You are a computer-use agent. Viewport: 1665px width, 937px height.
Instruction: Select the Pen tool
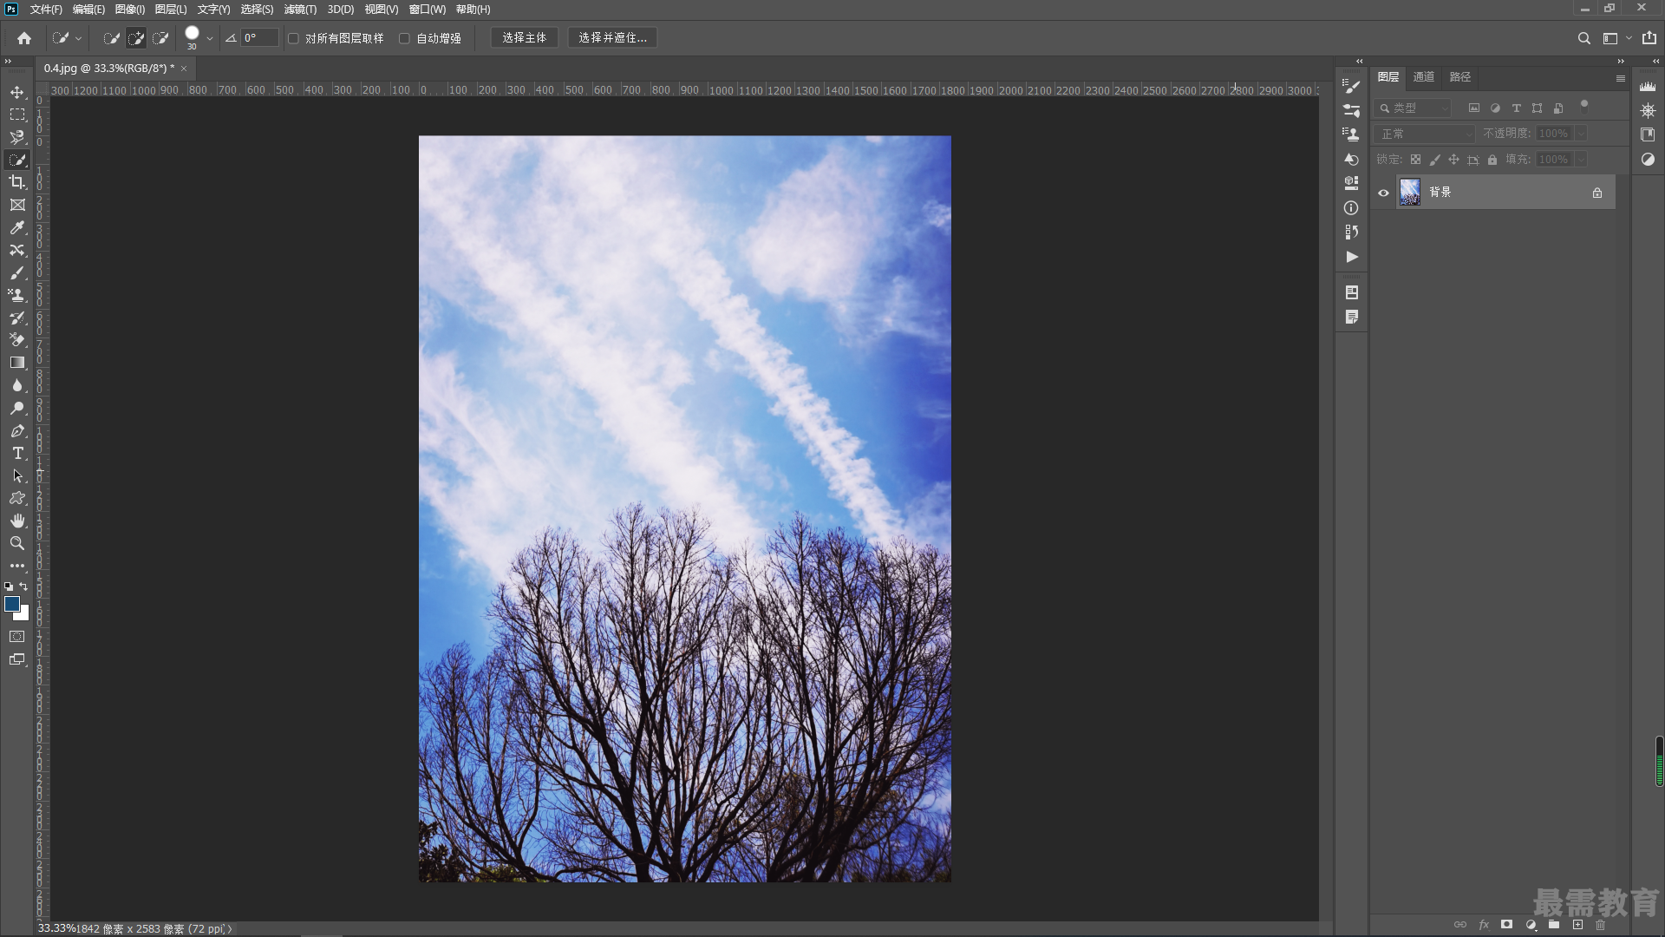(x=17, y=430)
